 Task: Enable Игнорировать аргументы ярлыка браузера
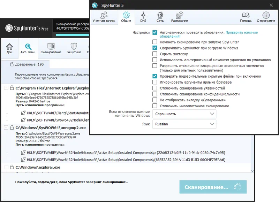coord(155,82)
